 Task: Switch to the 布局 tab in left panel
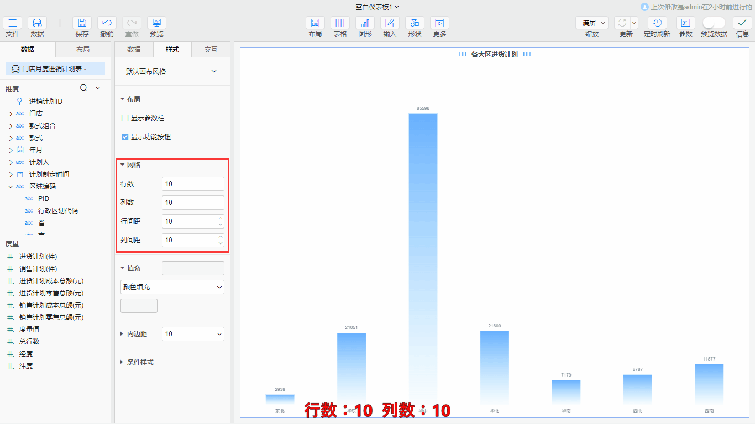pyautogui.click(x=83, y=50)
